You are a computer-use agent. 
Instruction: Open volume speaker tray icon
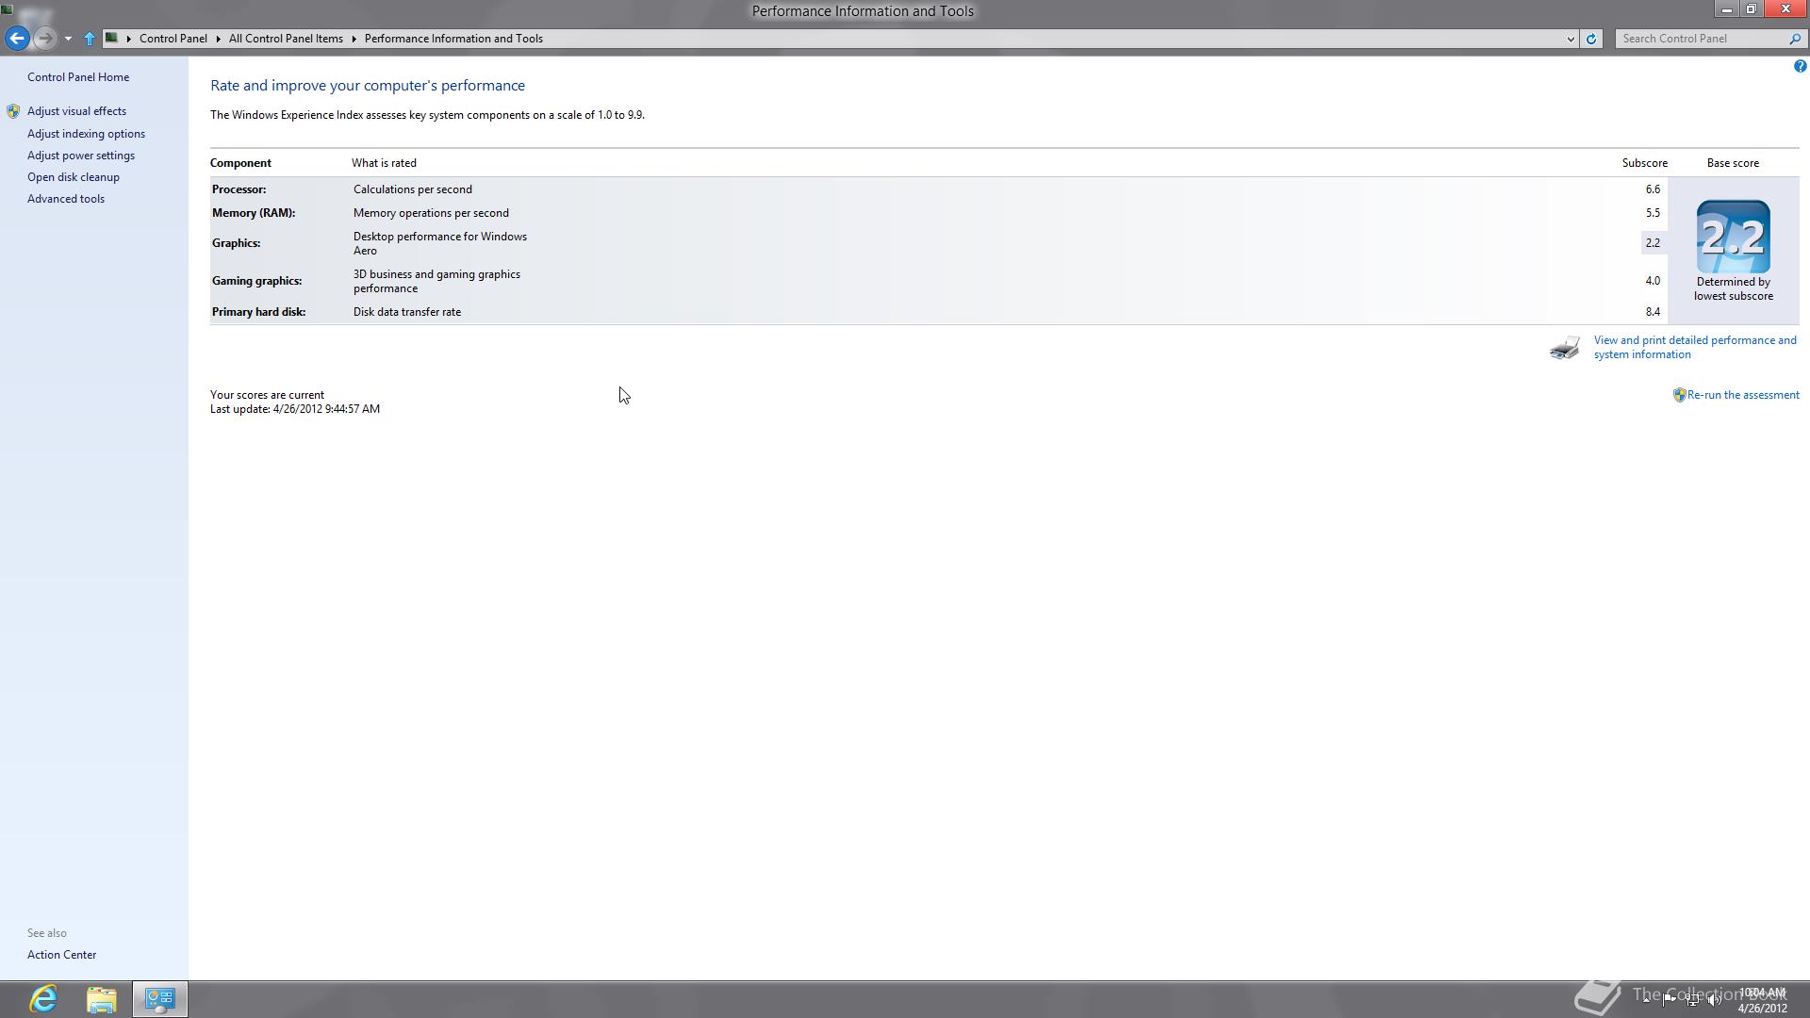tap(1715, 999)
